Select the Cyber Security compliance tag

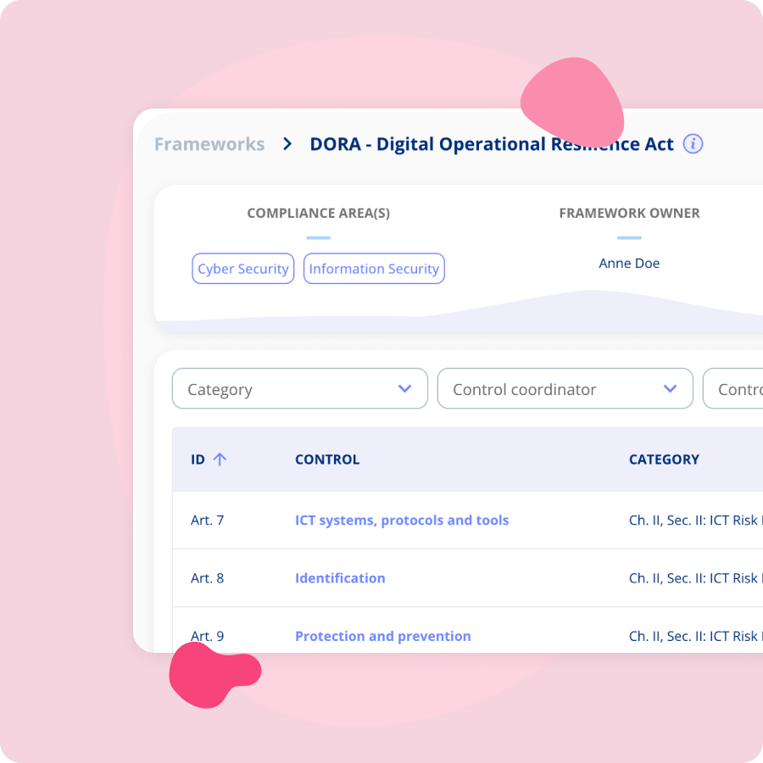[243, 269]
